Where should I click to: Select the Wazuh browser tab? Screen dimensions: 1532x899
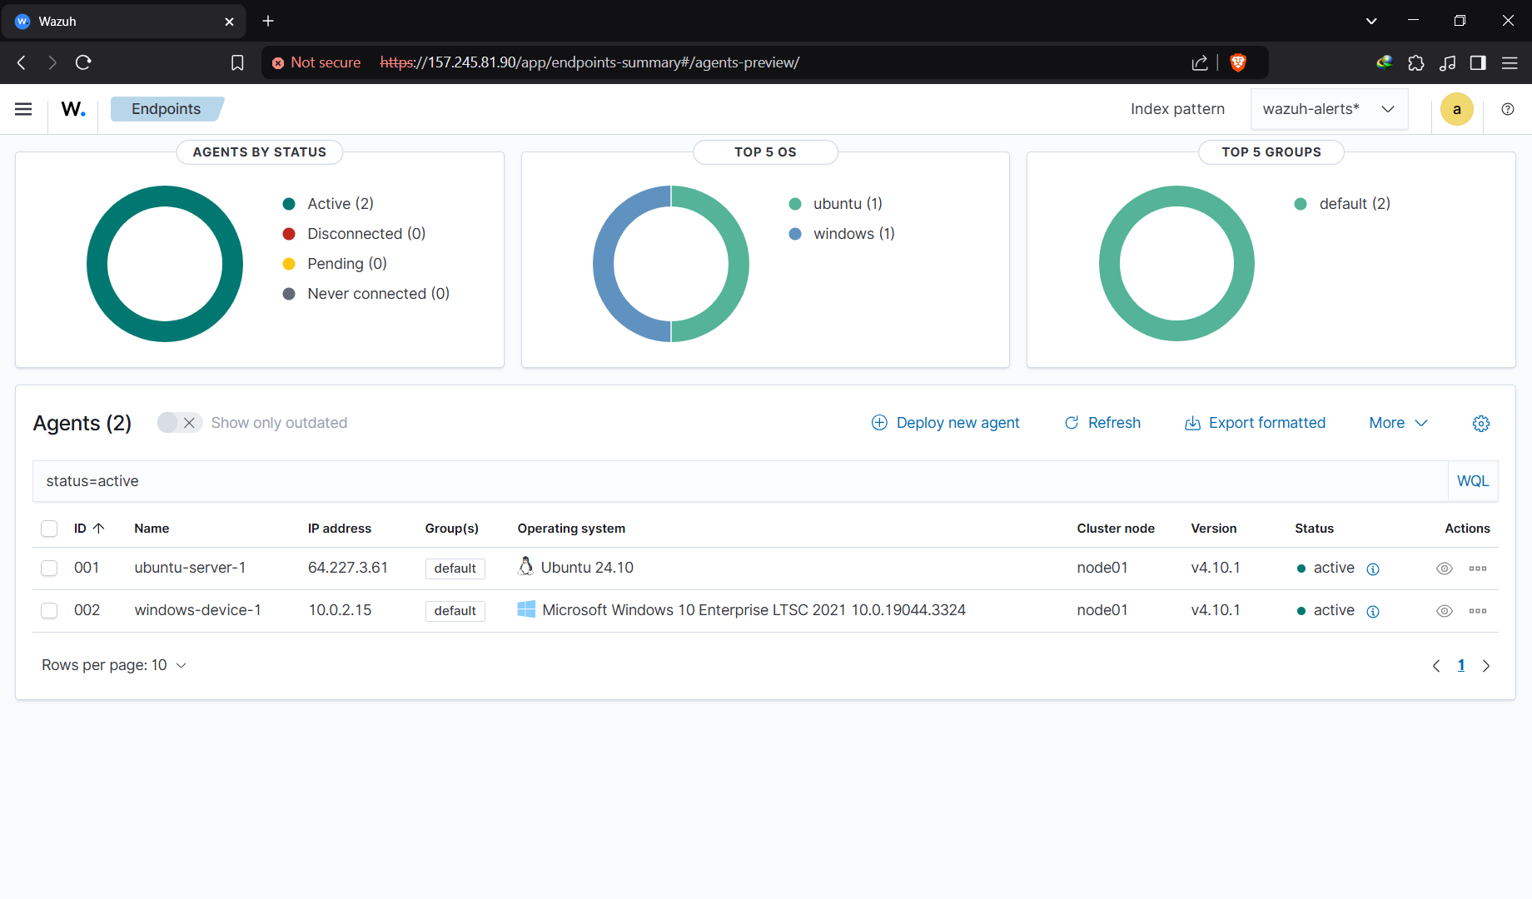pyautogui.click(x=123, y=21)
